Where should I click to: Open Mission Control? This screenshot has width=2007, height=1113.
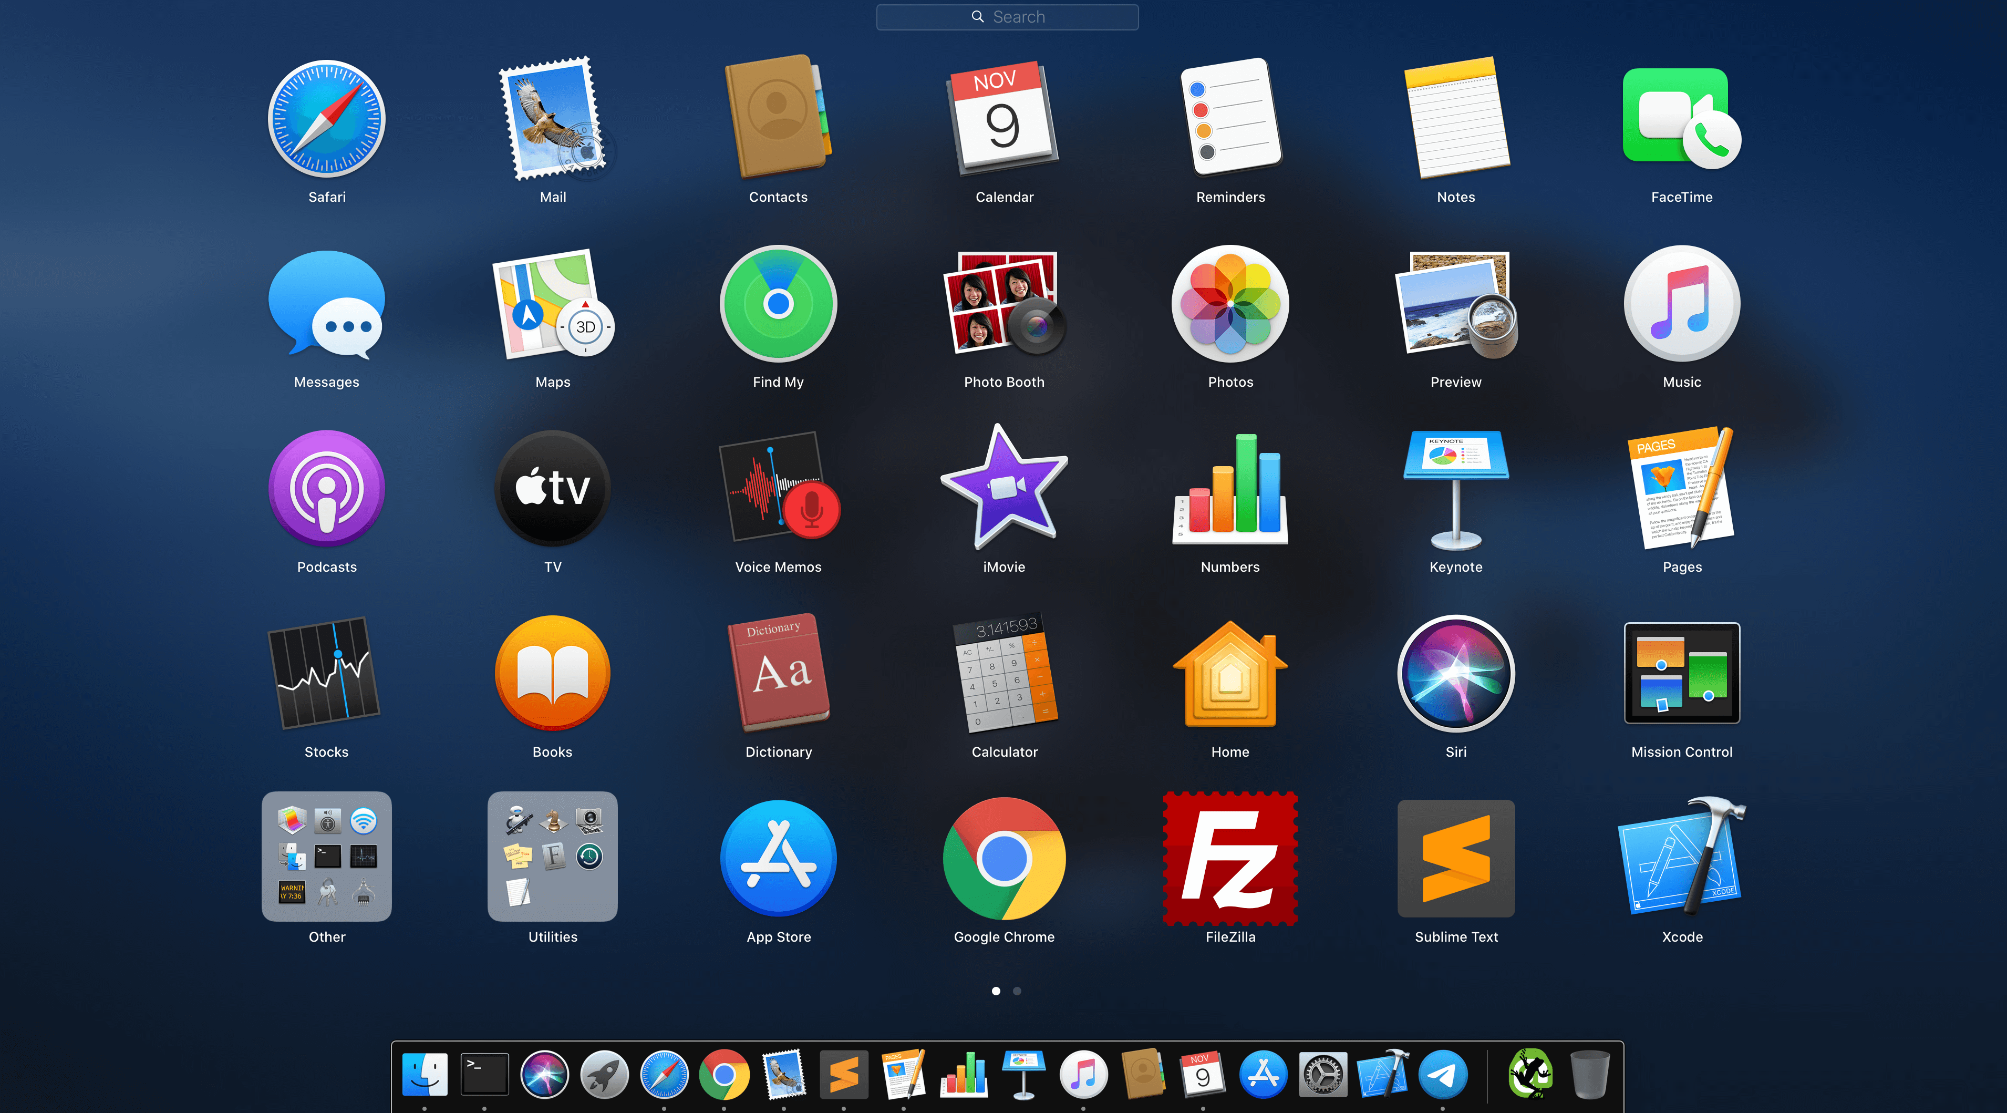pos(1682,673)
